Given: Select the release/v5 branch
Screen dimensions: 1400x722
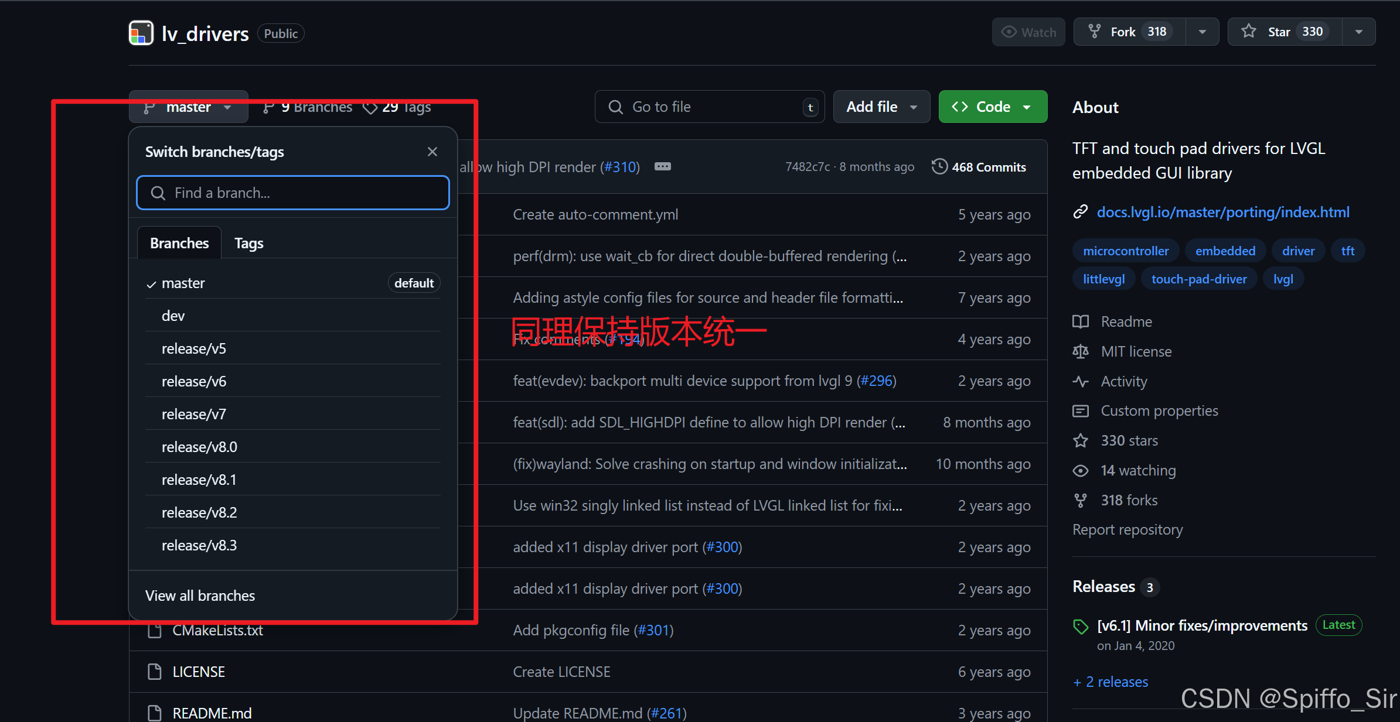Looking at the screenshot, I should [293, 348].
